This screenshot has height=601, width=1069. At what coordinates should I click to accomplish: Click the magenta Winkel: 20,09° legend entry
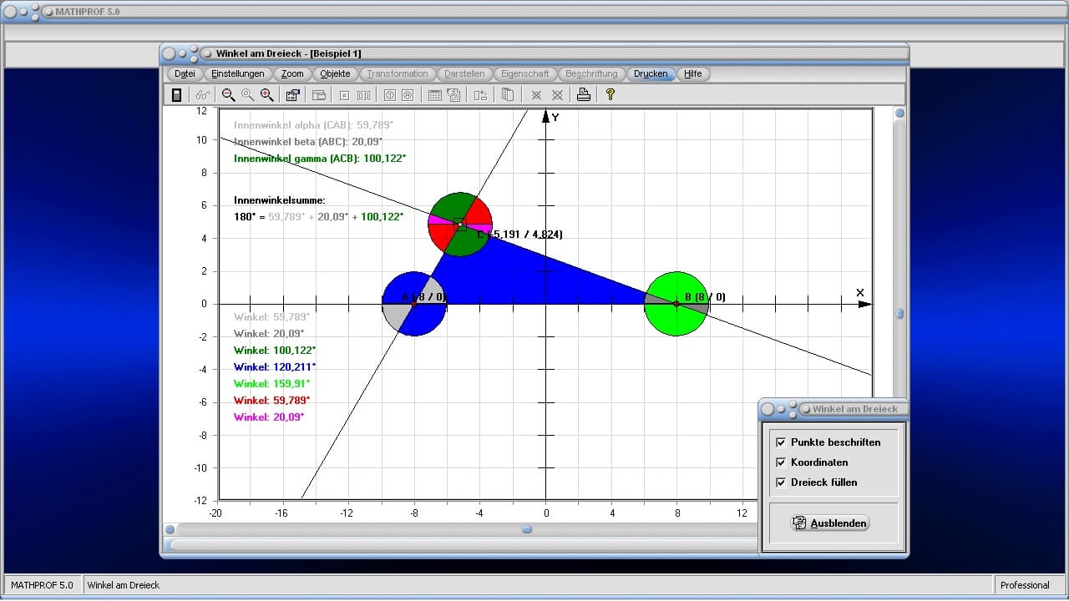tap(269, 417)
